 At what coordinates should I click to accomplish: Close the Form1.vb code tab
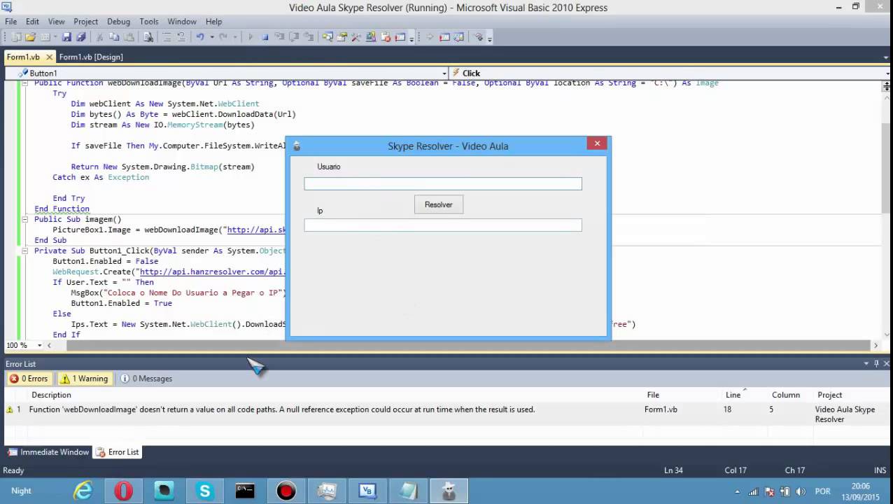click(x=49, y=57)
